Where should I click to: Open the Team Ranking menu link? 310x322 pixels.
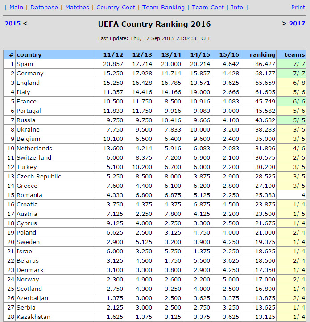(163, 8)
